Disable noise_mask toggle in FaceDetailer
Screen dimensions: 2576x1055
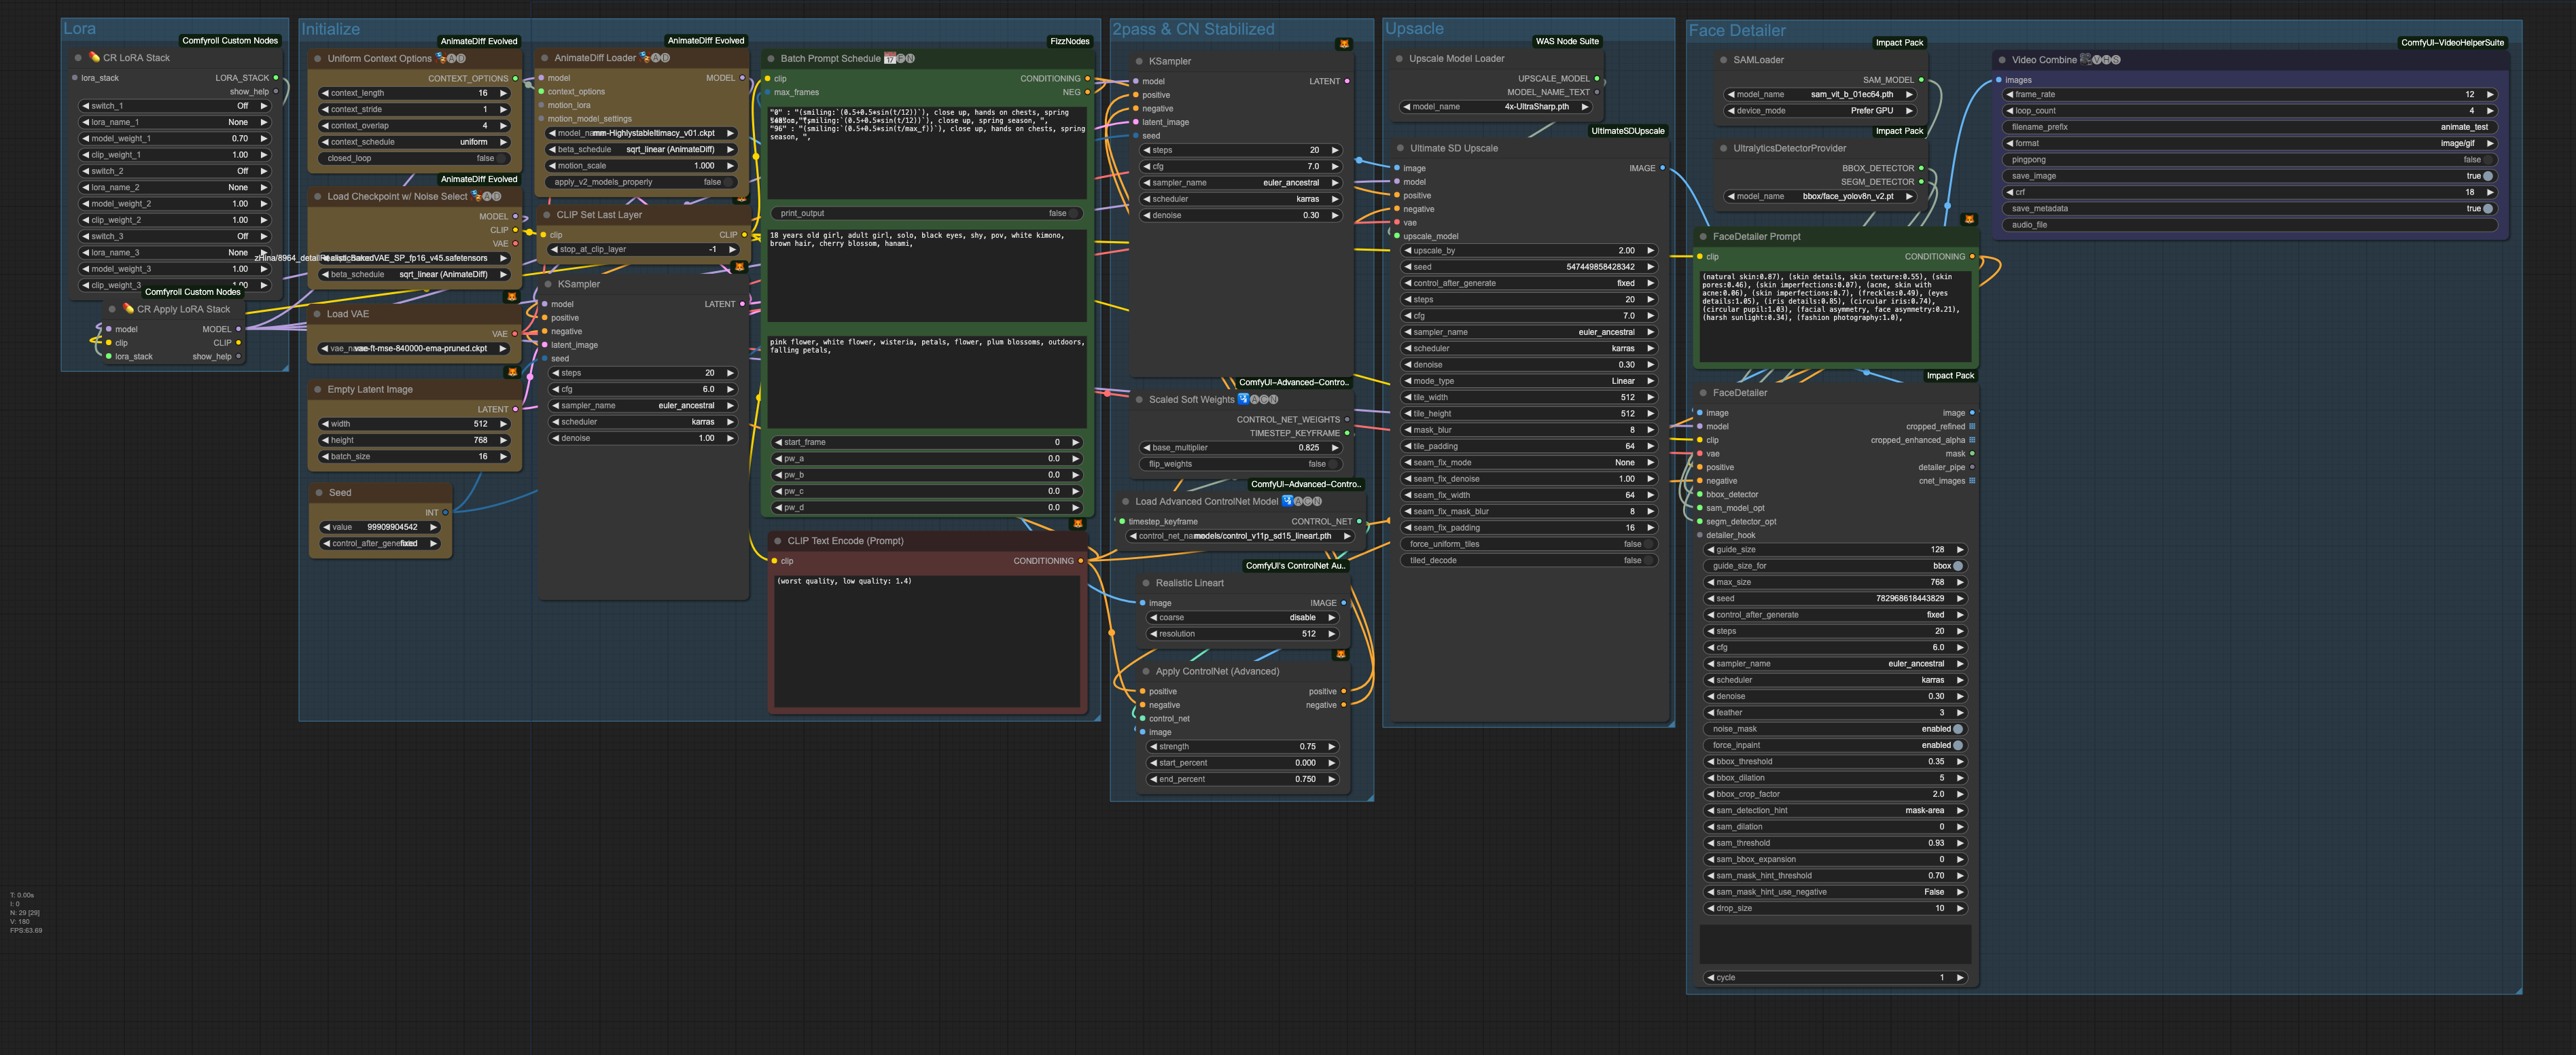[x=1957, y=729]
